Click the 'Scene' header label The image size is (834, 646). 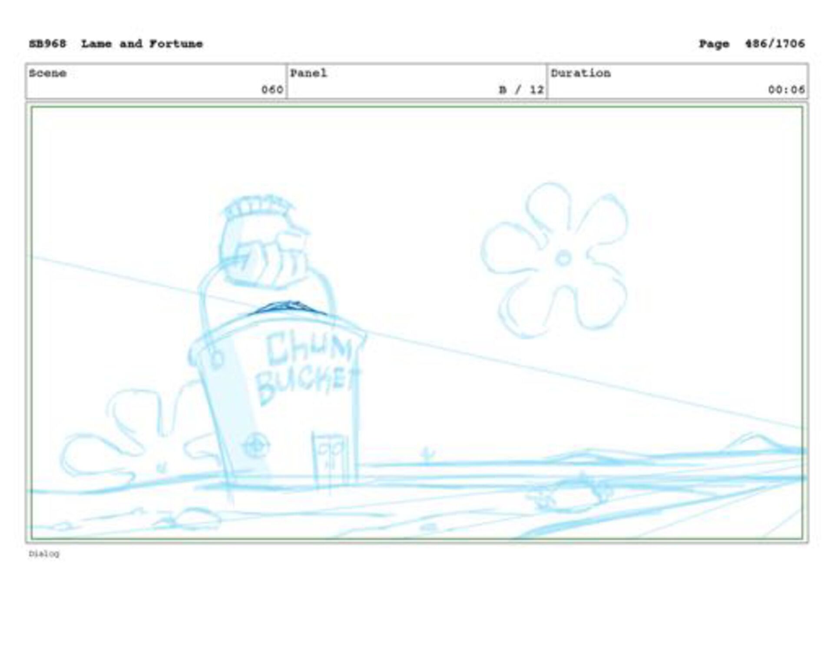pyautogui.click(x=48, y=73)
